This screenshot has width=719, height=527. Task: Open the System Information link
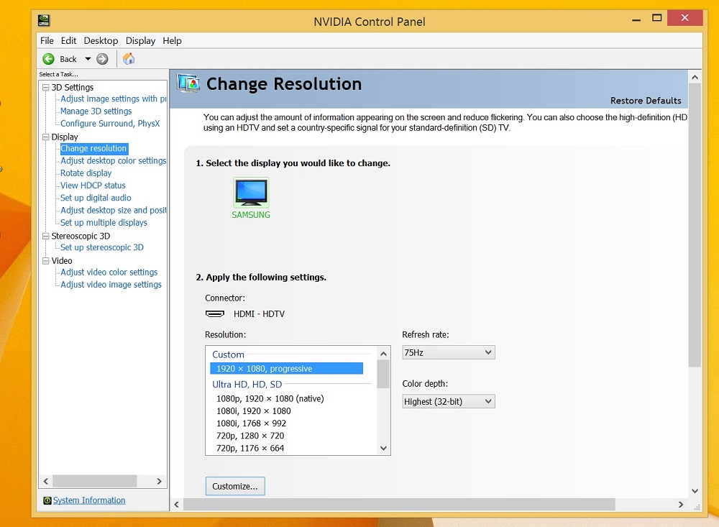pyautogui.click(x=89, y=500)
